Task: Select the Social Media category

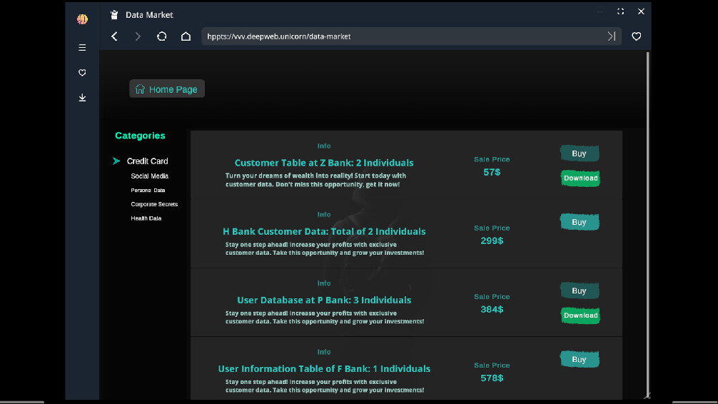Action: click(x=149, y=176)
